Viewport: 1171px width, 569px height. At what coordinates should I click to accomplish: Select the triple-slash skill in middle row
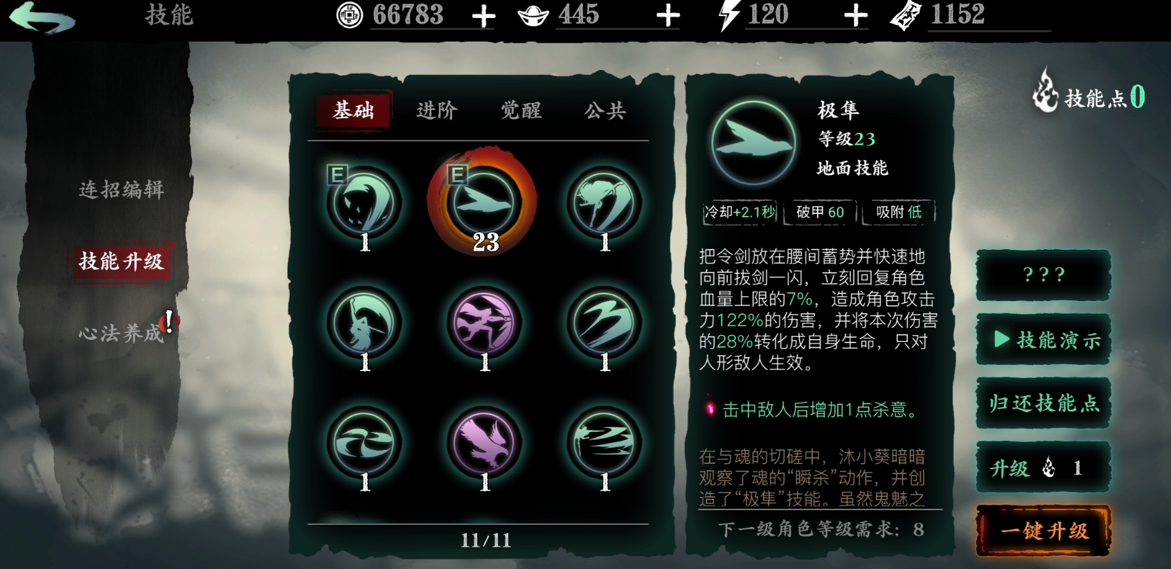[x=604, y=323]
